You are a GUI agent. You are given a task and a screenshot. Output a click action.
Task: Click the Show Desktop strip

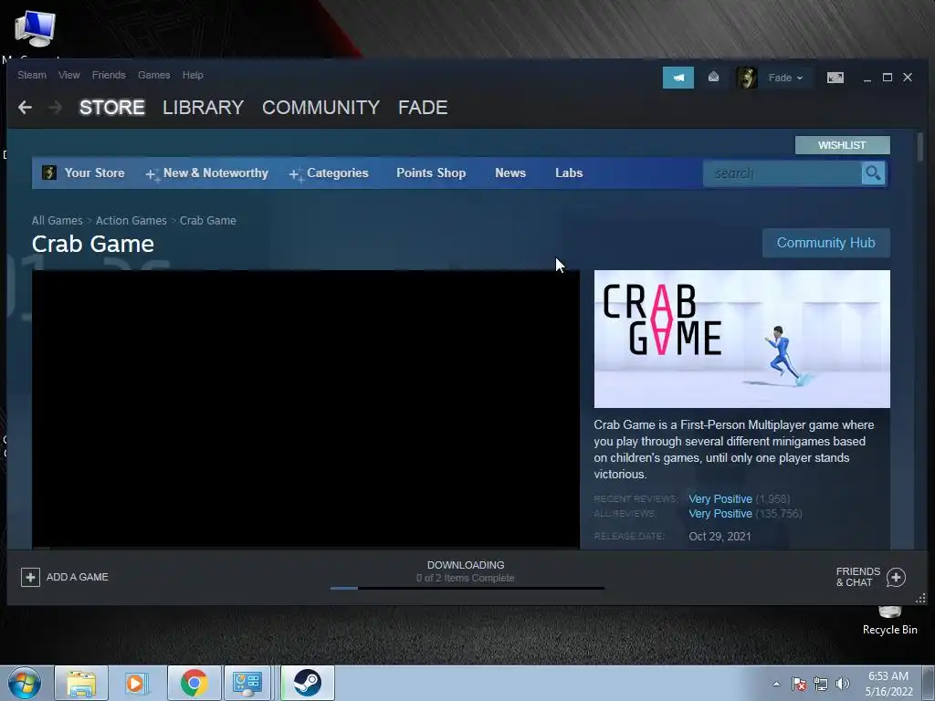tap(929, 683)
